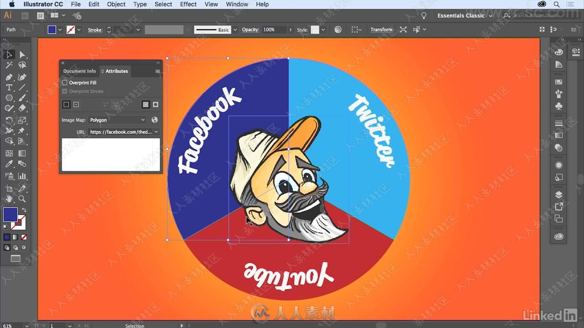The height and width of the screenshot is (328, 584).
Task: Select the Direct Selection tool
Action: tap(22, 55)
